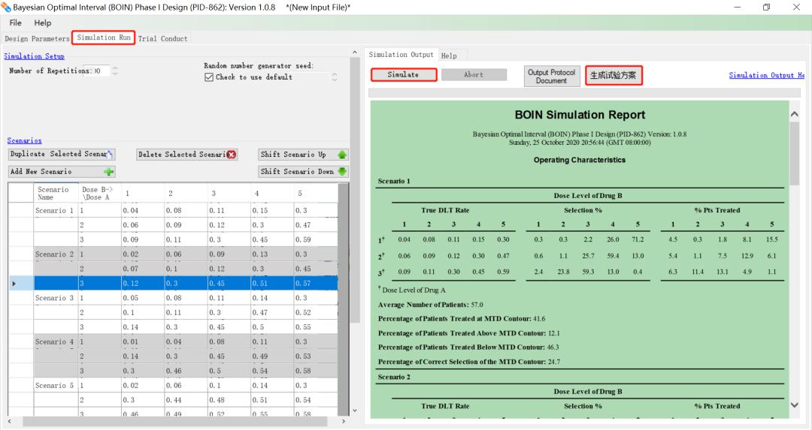The height and width of the screenshot is (430, 812).
Task: Click the 生成试验方案 button
Action: pyautogui.click(x=614, y=76)
